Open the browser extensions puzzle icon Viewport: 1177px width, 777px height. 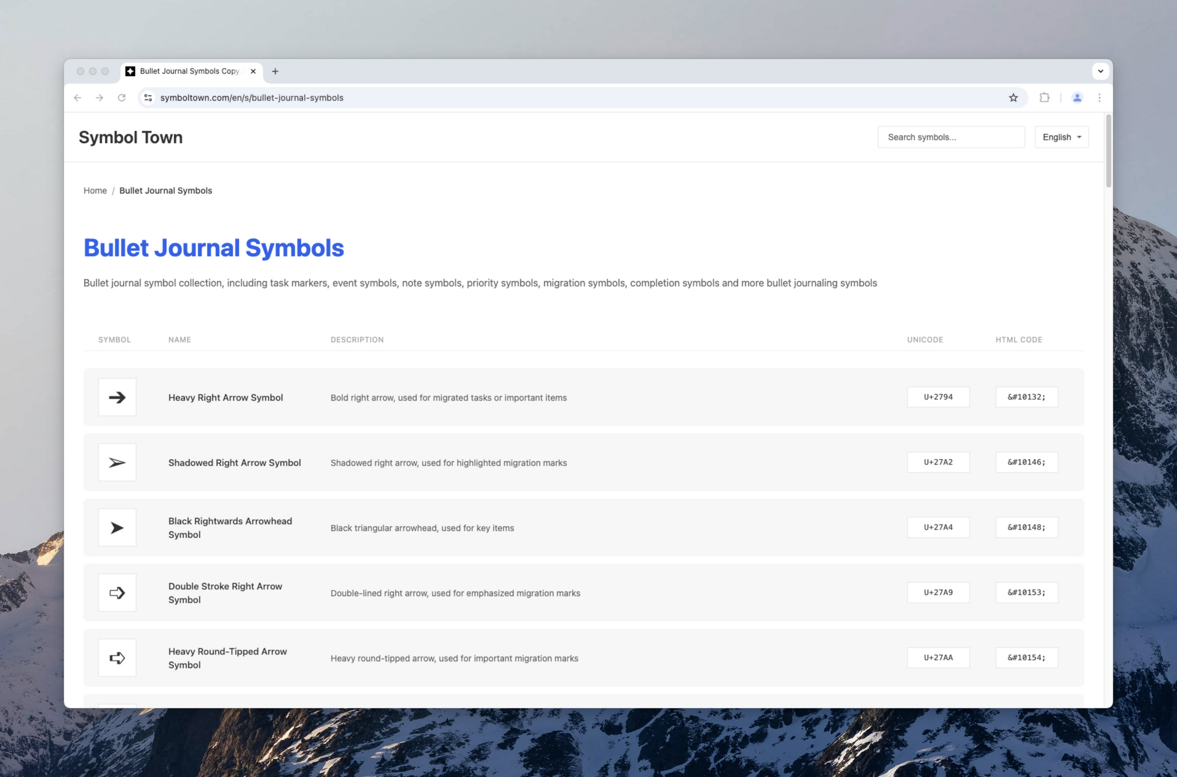click(1044, 98)
